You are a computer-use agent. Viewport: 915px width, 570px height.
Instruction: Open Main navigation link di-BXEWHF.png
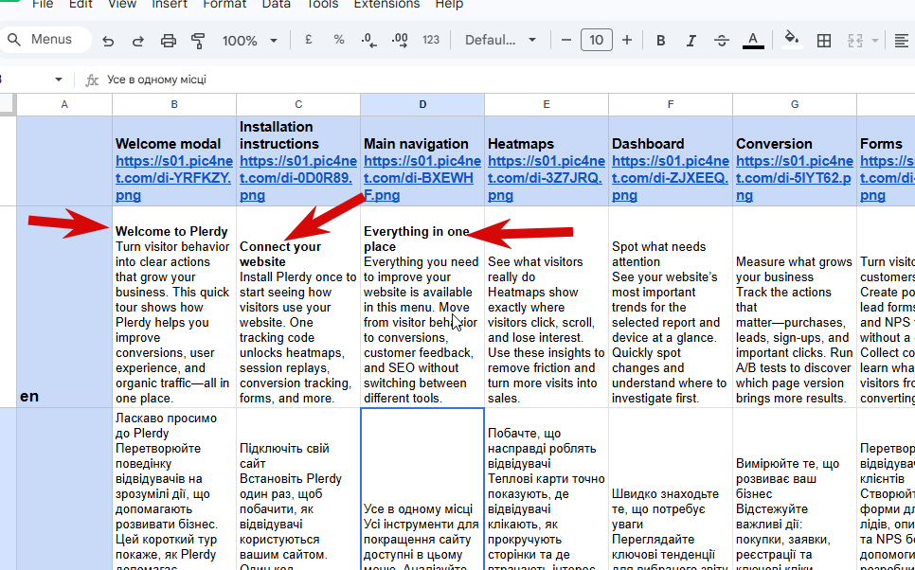422,178
